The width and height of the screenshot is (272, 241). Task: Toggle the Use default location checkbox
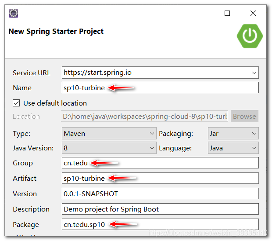16,103
